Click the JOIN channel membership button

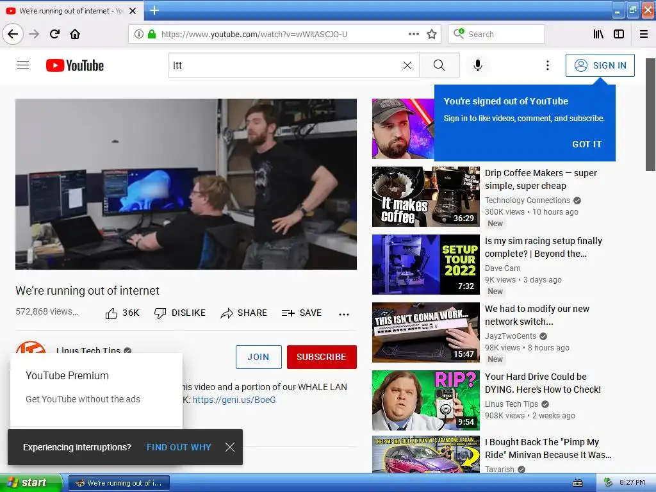coord(259,357)
